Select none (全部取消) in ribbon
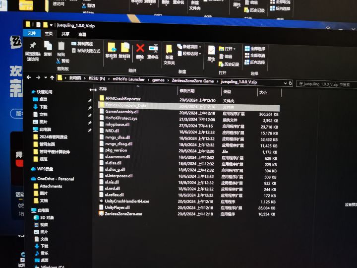Viewport: 357px width, 268px height. 255,56
